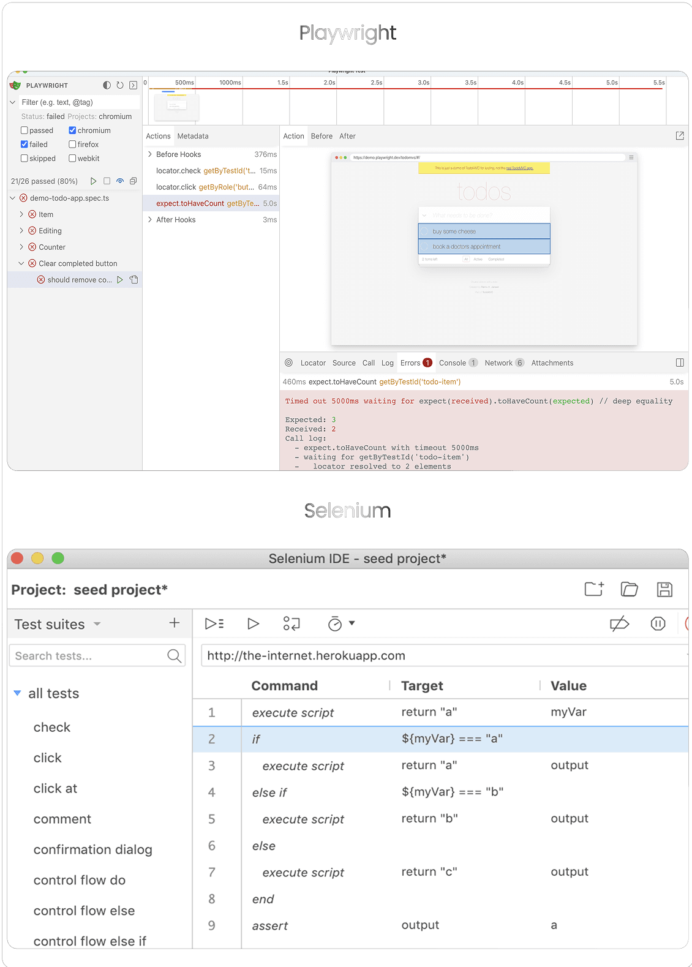
Task: Run all tests in Selenium suite
Action: pos(214,623)
